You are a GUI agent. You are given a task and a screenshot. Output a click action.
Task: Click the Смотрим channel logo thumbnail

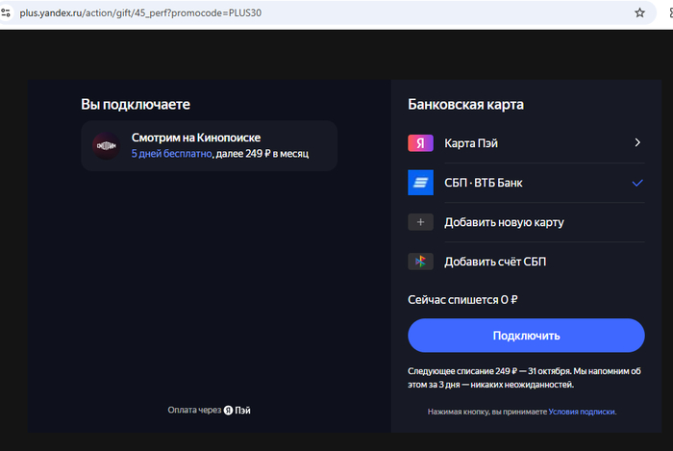[106, 146]
